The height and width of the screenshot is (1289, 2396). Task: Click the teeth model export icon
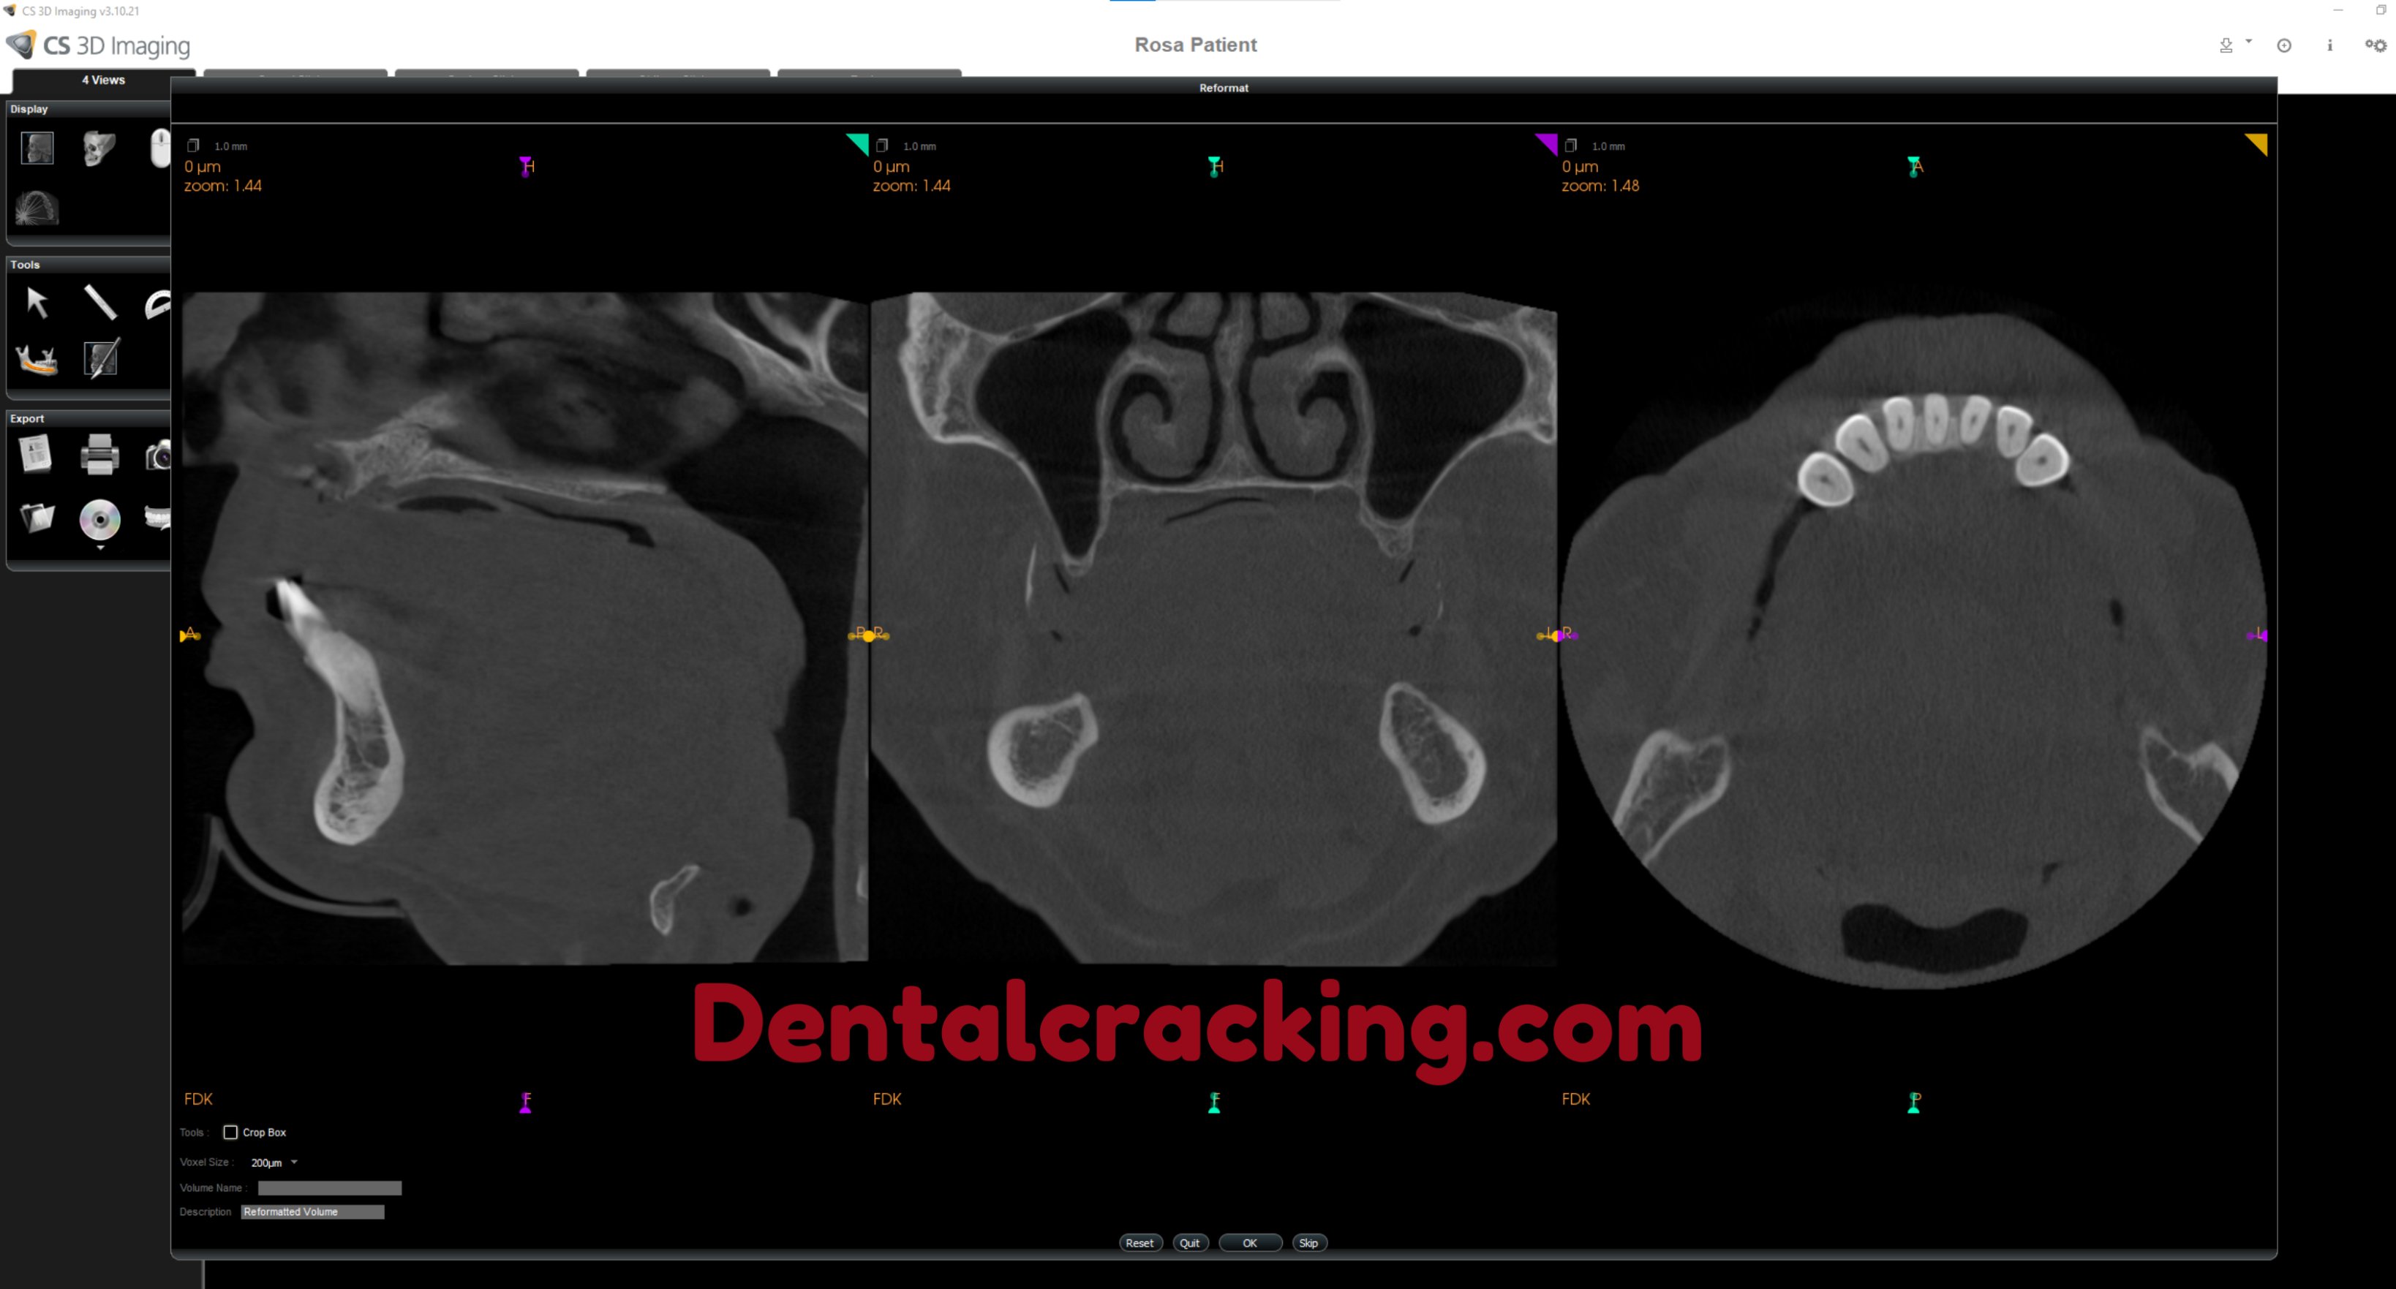(158, 517)
